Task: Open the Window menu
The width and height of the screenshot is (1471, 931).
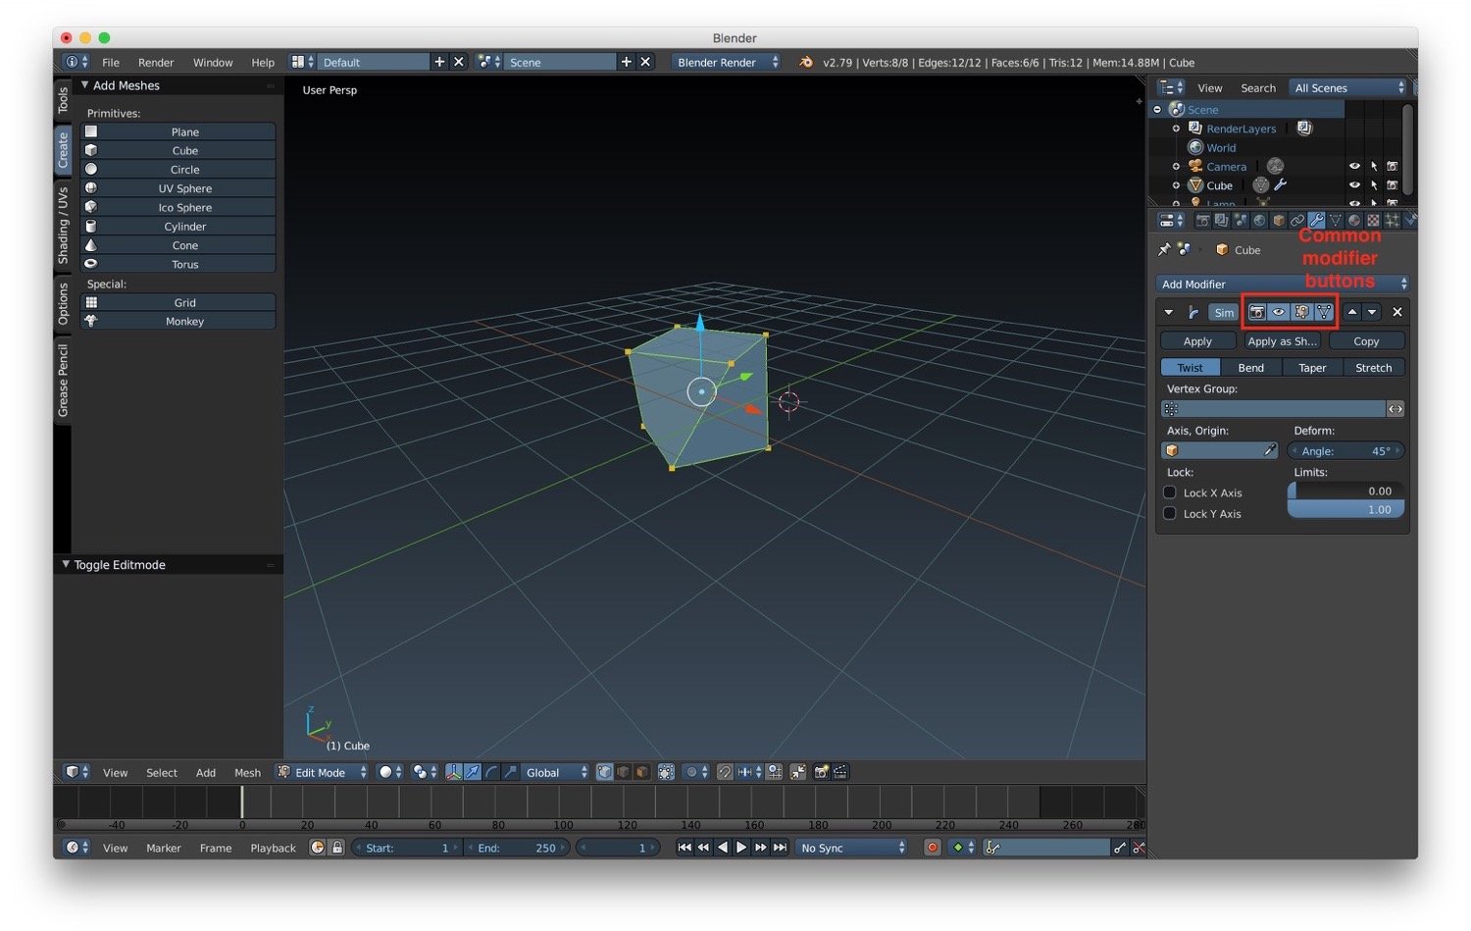Action: pyautogui.click(x=213, y=62)
